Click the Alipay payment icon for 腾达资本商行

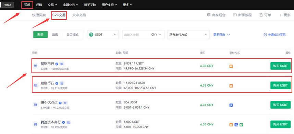tap(236, 125)
